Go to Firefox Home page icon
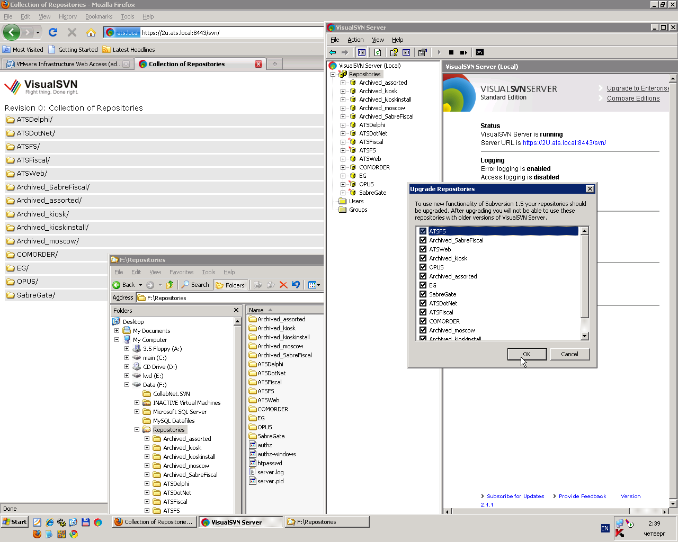 (91, 32)
